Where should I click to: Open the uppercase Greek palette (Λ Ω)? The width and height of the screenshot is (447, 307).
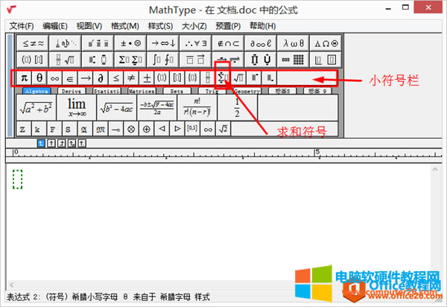click(x=326, y=43)
